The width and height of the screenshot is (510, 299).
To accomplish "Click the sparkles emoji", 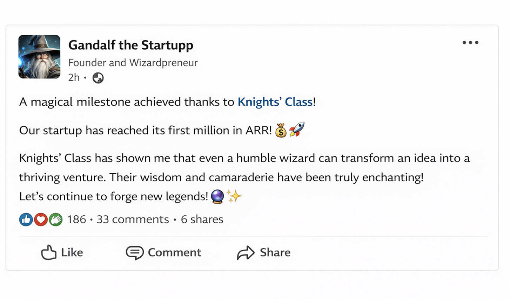I will pos(234,196).
